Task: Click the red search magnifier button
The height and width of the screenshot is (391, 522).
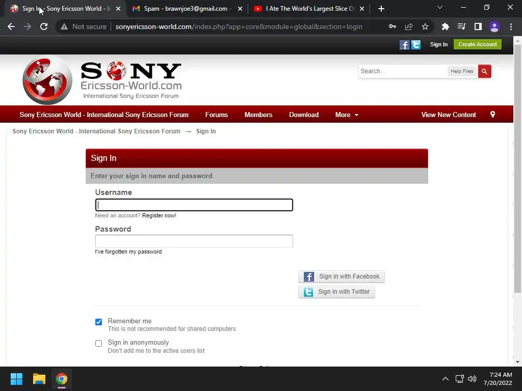Action: coord(484,71)
